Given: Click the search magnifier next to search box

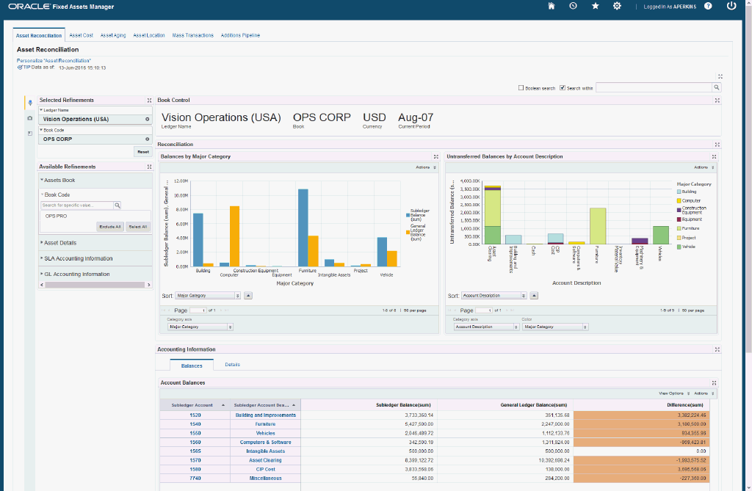Looking at the screenshot, I should pyautogui.click(x=717, y=87).
